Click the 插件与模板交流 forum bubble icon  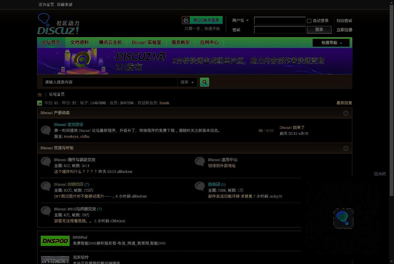(x=46, y=161)
